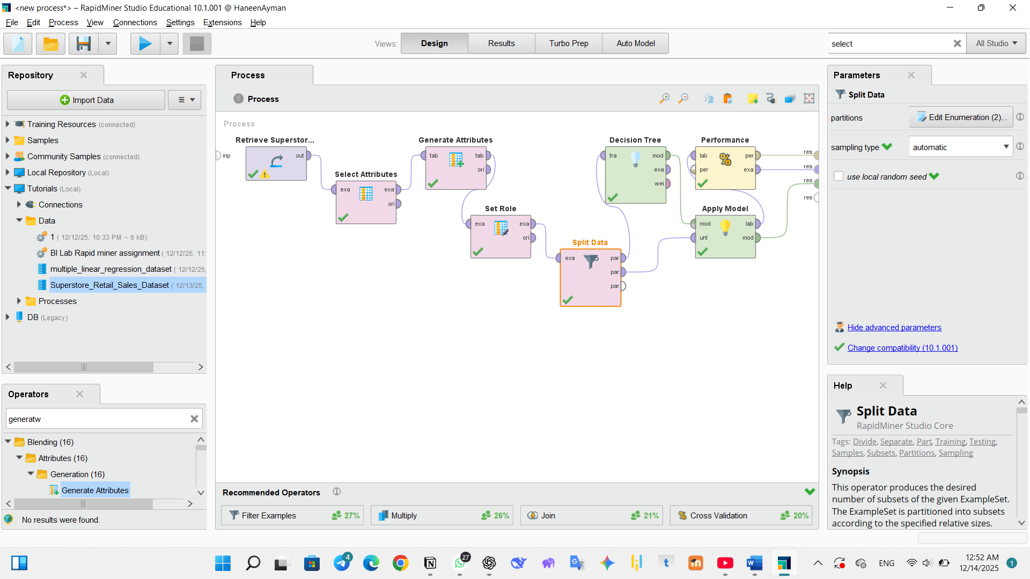Image resolution: width=1030 pixels, height=579 pixels.
Task: Click the Help panel vertical scrollbar
Action: click(1021, 411)
